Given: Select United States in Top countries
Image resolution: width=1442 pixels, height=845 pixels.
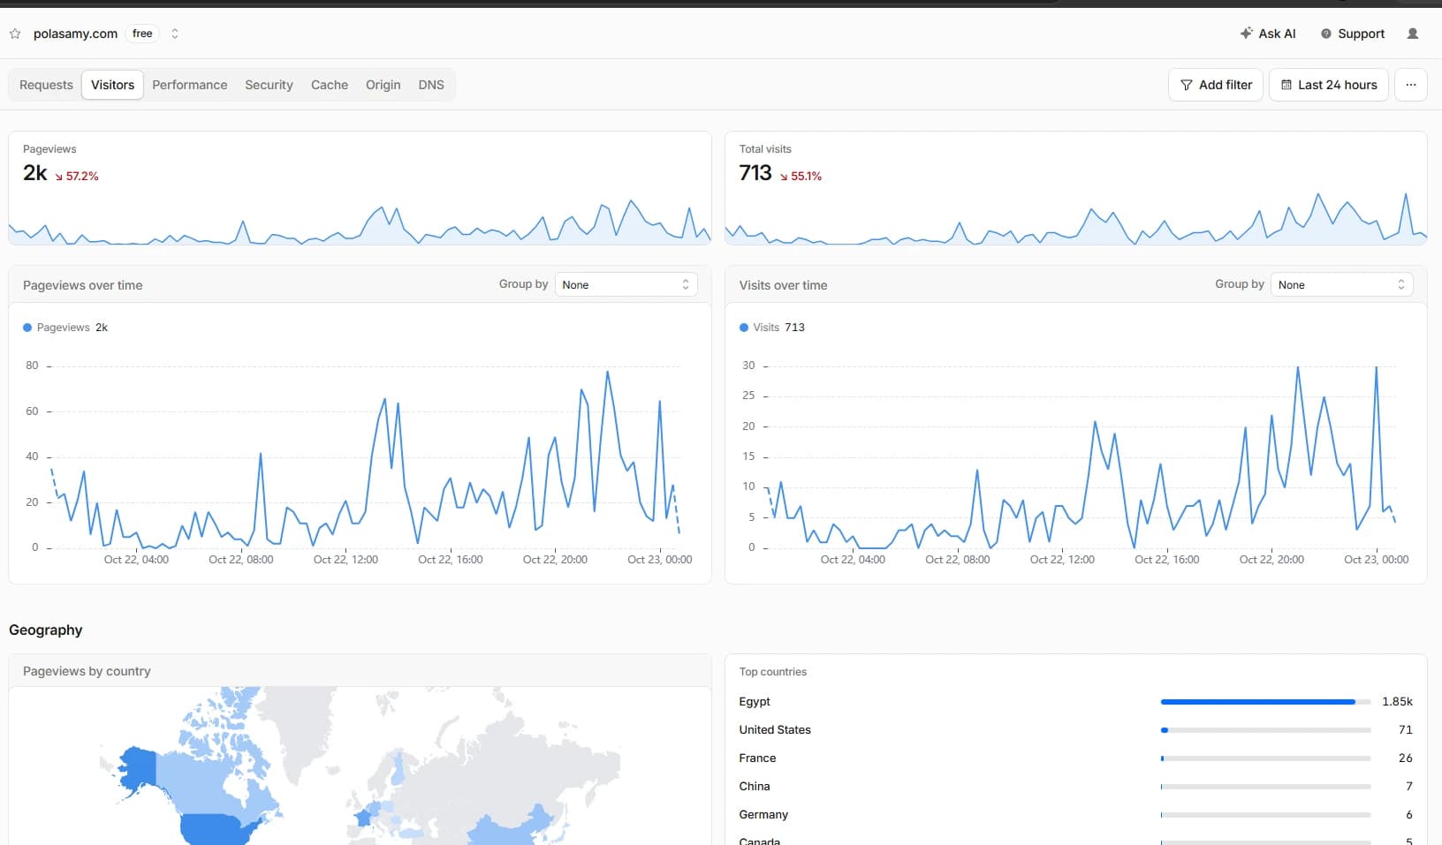Looking at the screenshot, I should (x=775, y=729).
